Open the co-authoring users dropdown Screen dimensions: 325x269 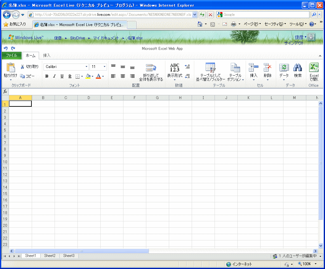point(320,256)
